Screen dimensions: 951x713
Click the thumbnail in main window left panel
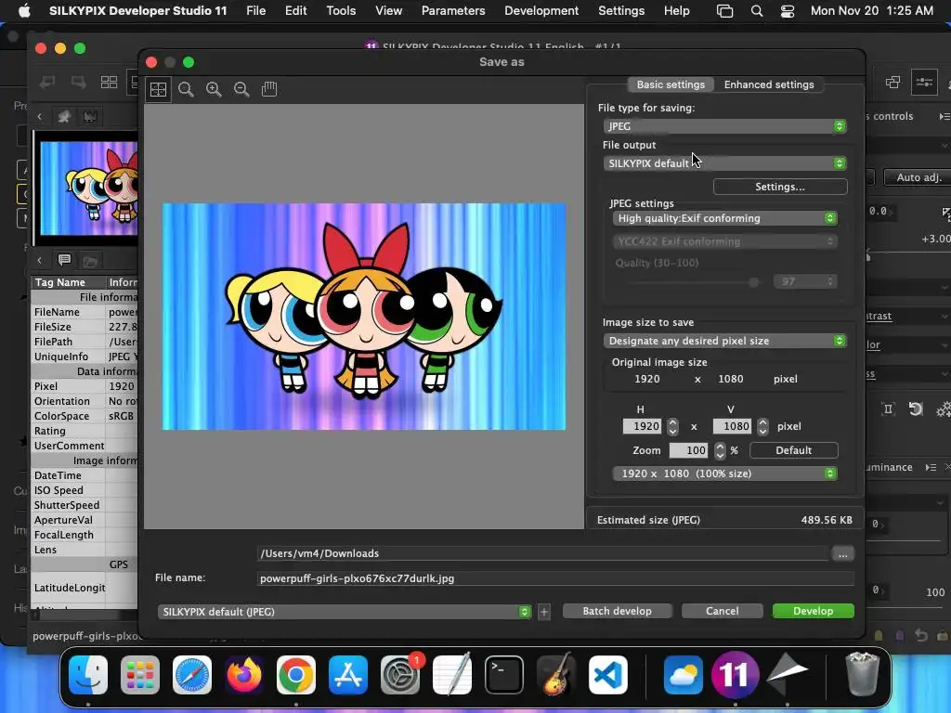click(88, 189)
